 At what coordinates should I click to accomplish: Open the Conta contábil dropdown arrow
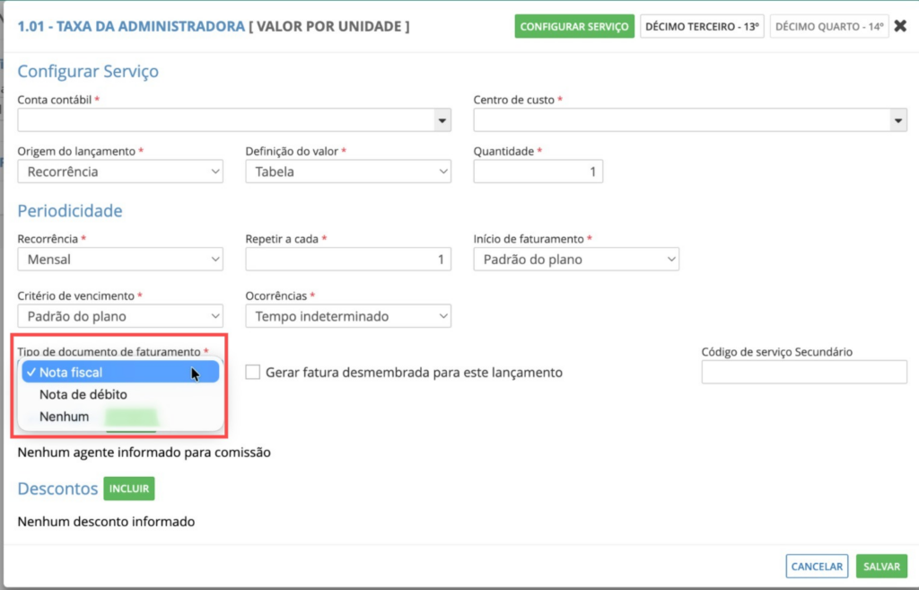coord(442,120)
